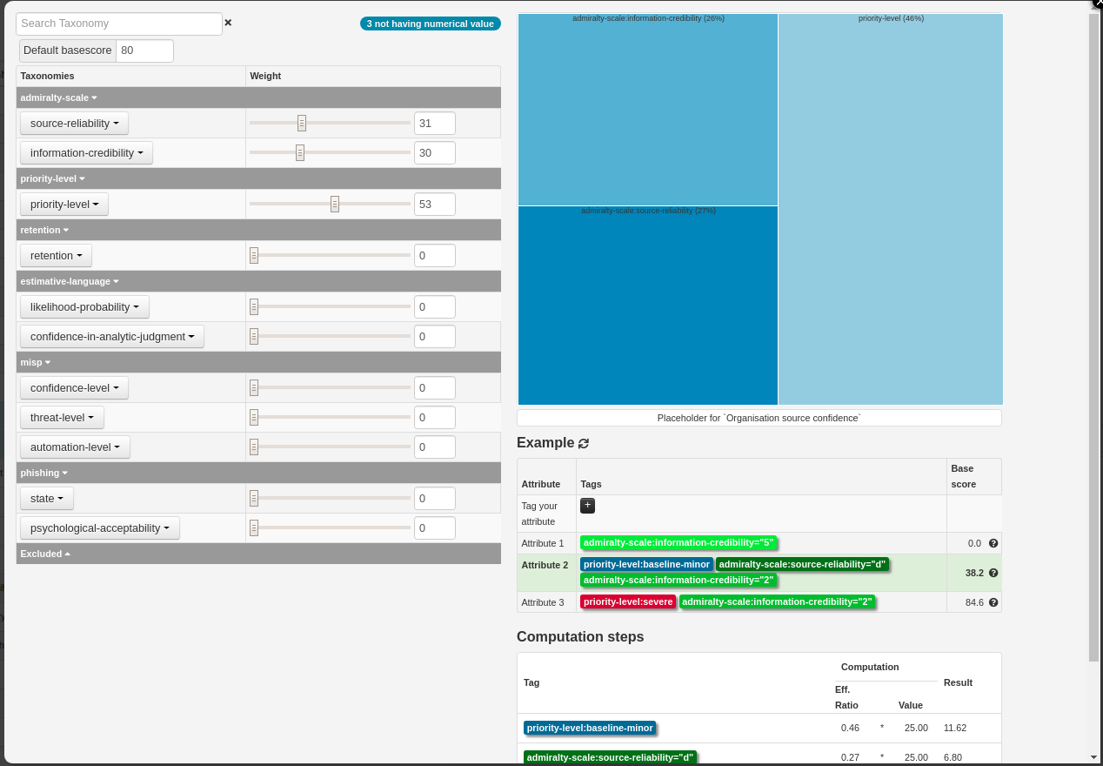Click help icon for Attribute 1 base score
Screen dimensions: 1103x766
coord(993,543)
